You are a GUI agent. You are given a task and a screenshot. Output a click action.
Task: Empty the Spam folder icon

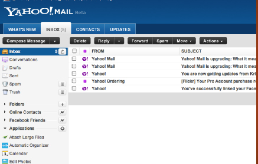[x=62, y=84]
